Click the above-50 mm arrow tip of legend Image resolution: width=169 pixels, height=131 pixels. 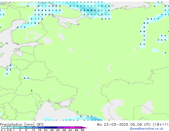[x=84, y=128]
